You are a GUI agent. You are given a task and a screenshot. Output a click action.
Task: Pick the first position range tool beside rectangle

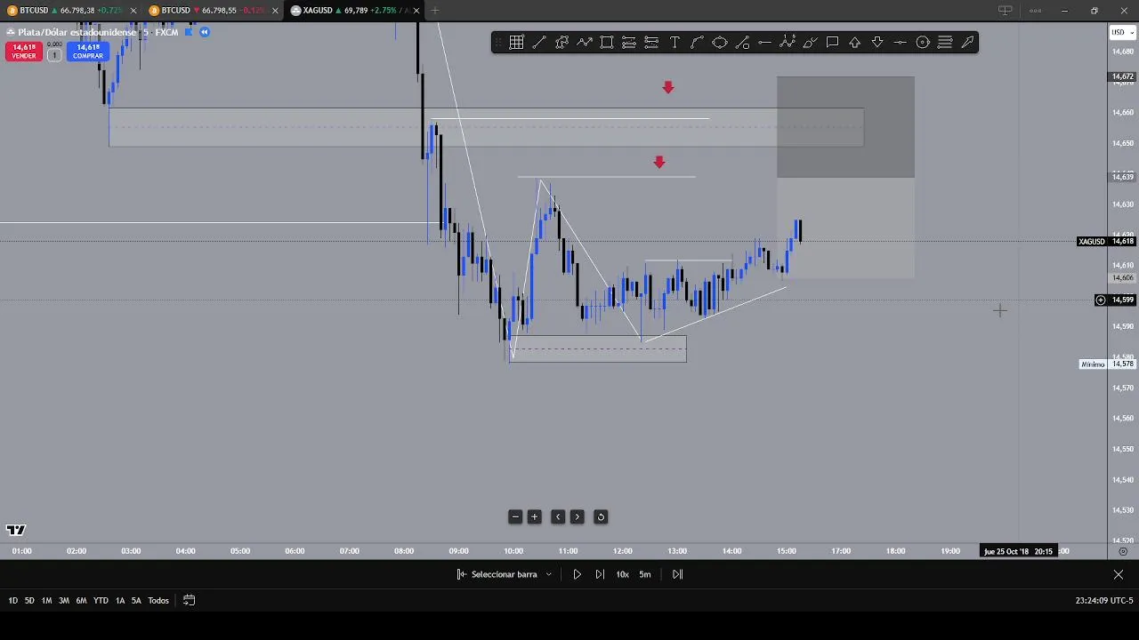(x=629, y=42)
